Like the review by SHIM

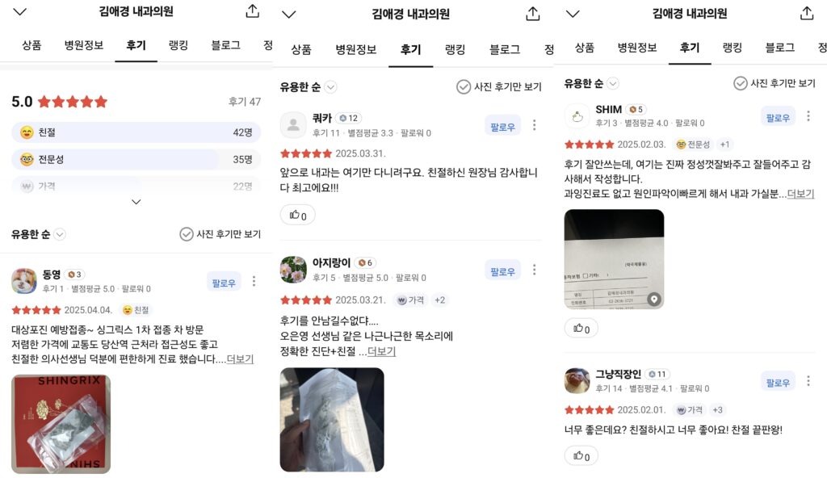pos(581,329)
